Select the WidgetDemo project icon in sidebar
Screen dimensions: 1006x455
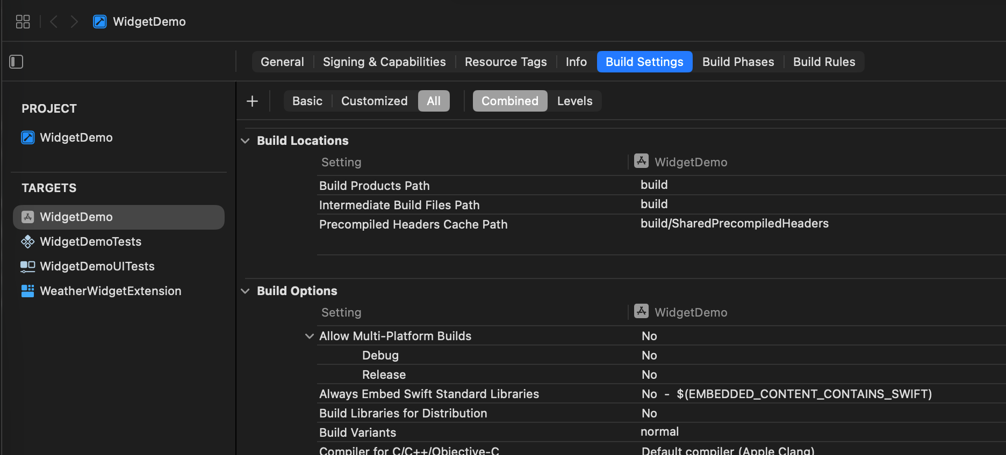click(28, 137)
